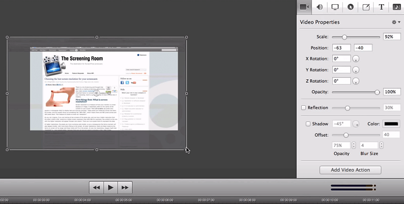Screen dimensions: 404x204
Task: Click the Z Rotation dial knob
Action: [x=356, y=81]
